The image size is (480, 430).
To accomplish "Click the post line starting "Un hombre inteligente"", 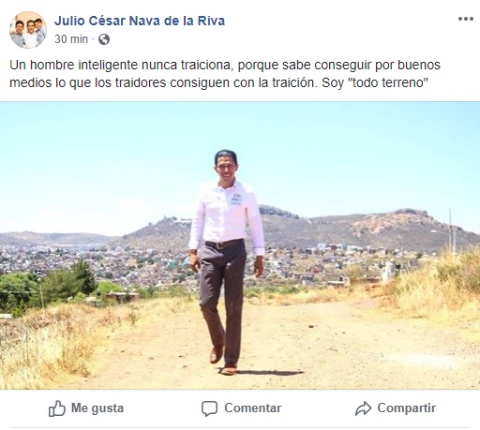I will click(x=225, y=66).
